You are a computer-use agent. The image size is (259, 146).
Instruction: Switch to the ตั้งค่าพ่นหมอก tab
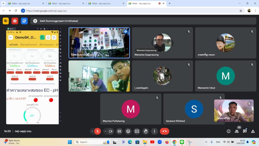pos(47,45)
